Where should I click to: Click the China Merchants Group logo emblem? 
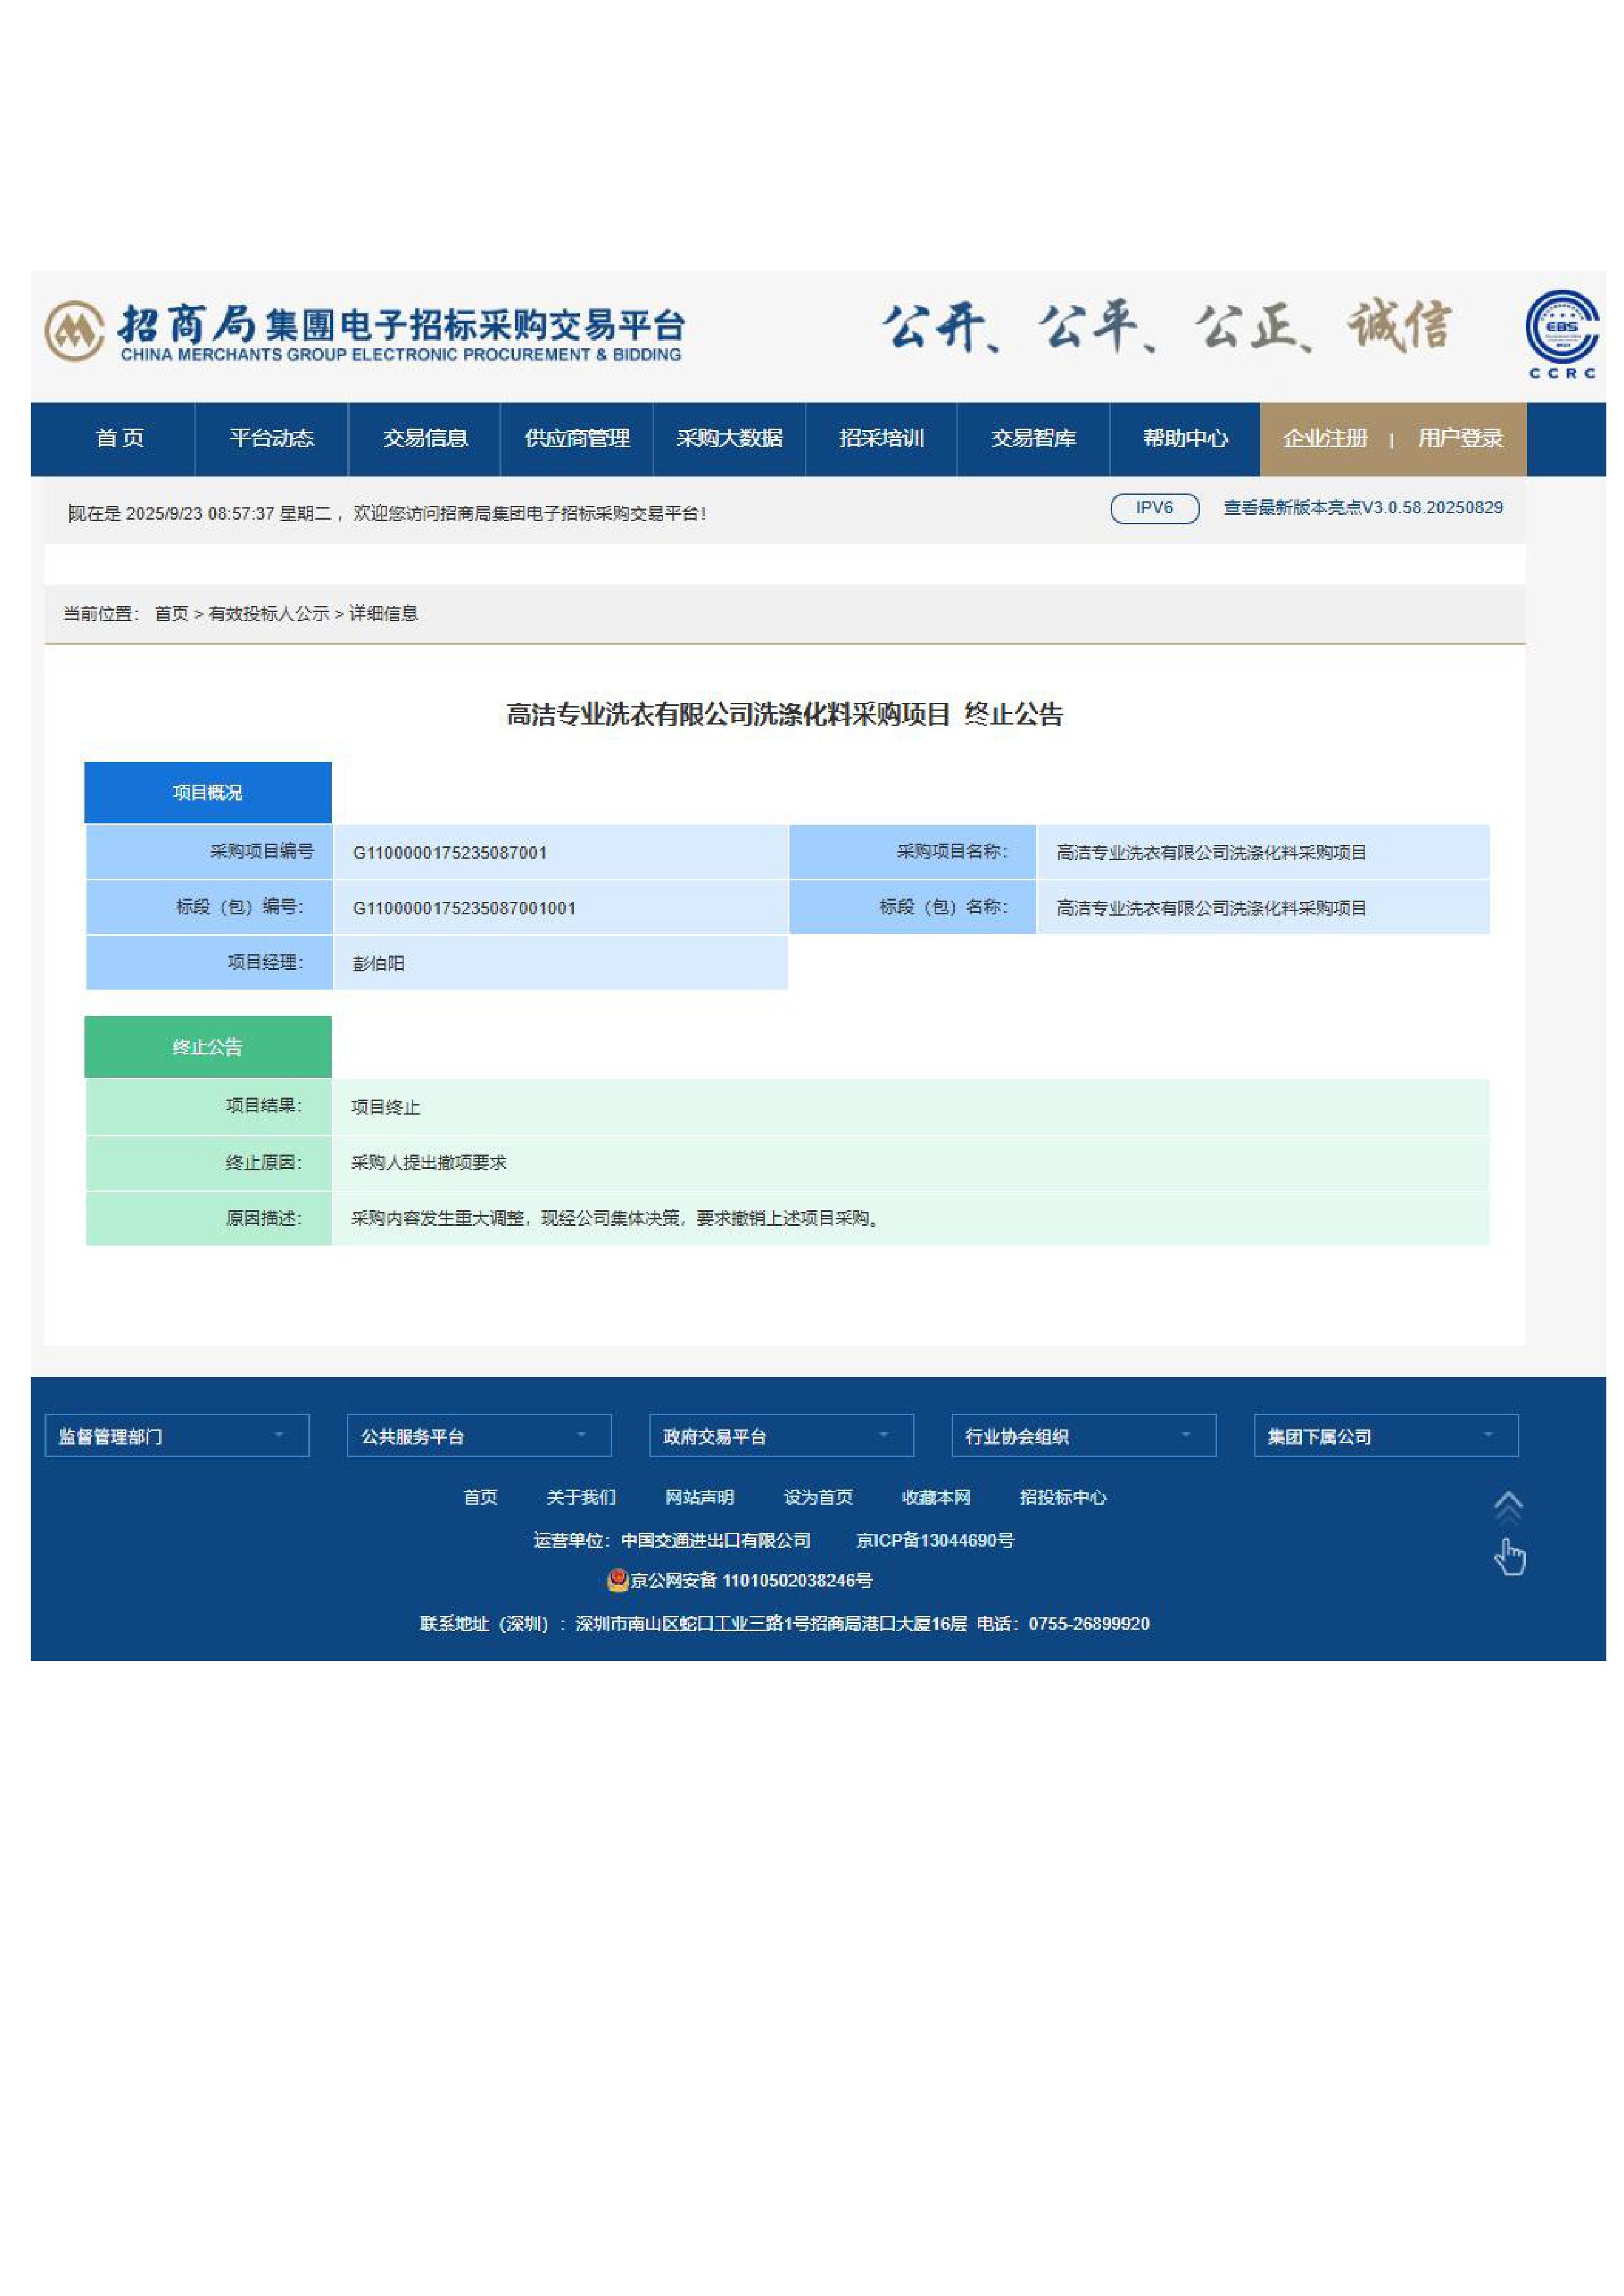click(74, 331)
